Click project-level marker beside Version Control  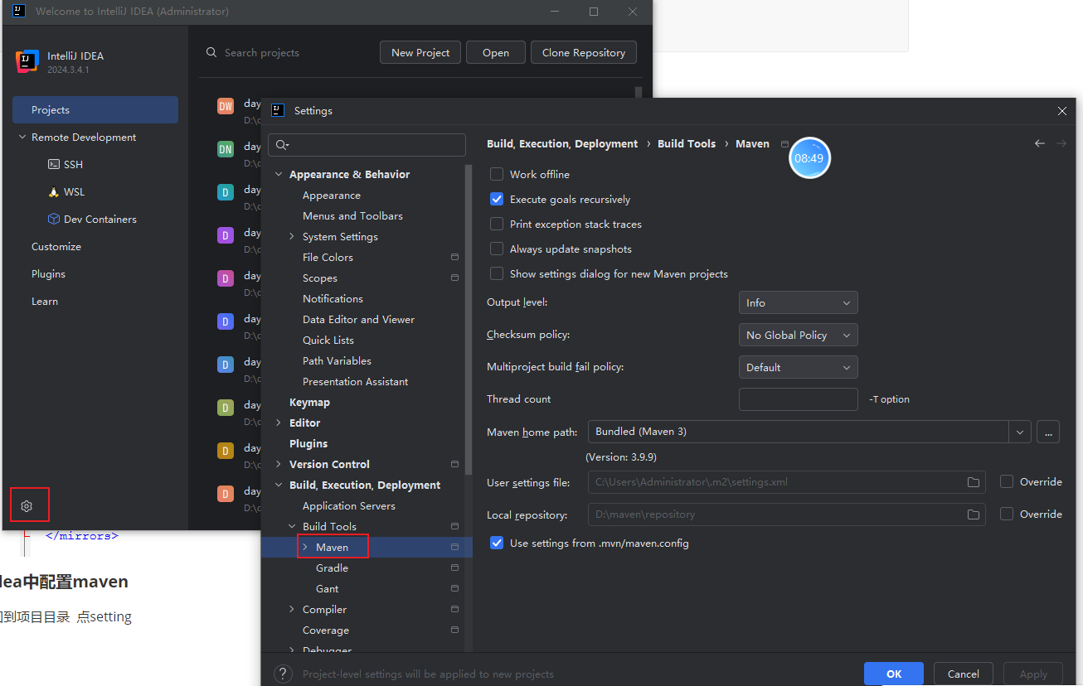pyautogui.click(x=454, y=464)
